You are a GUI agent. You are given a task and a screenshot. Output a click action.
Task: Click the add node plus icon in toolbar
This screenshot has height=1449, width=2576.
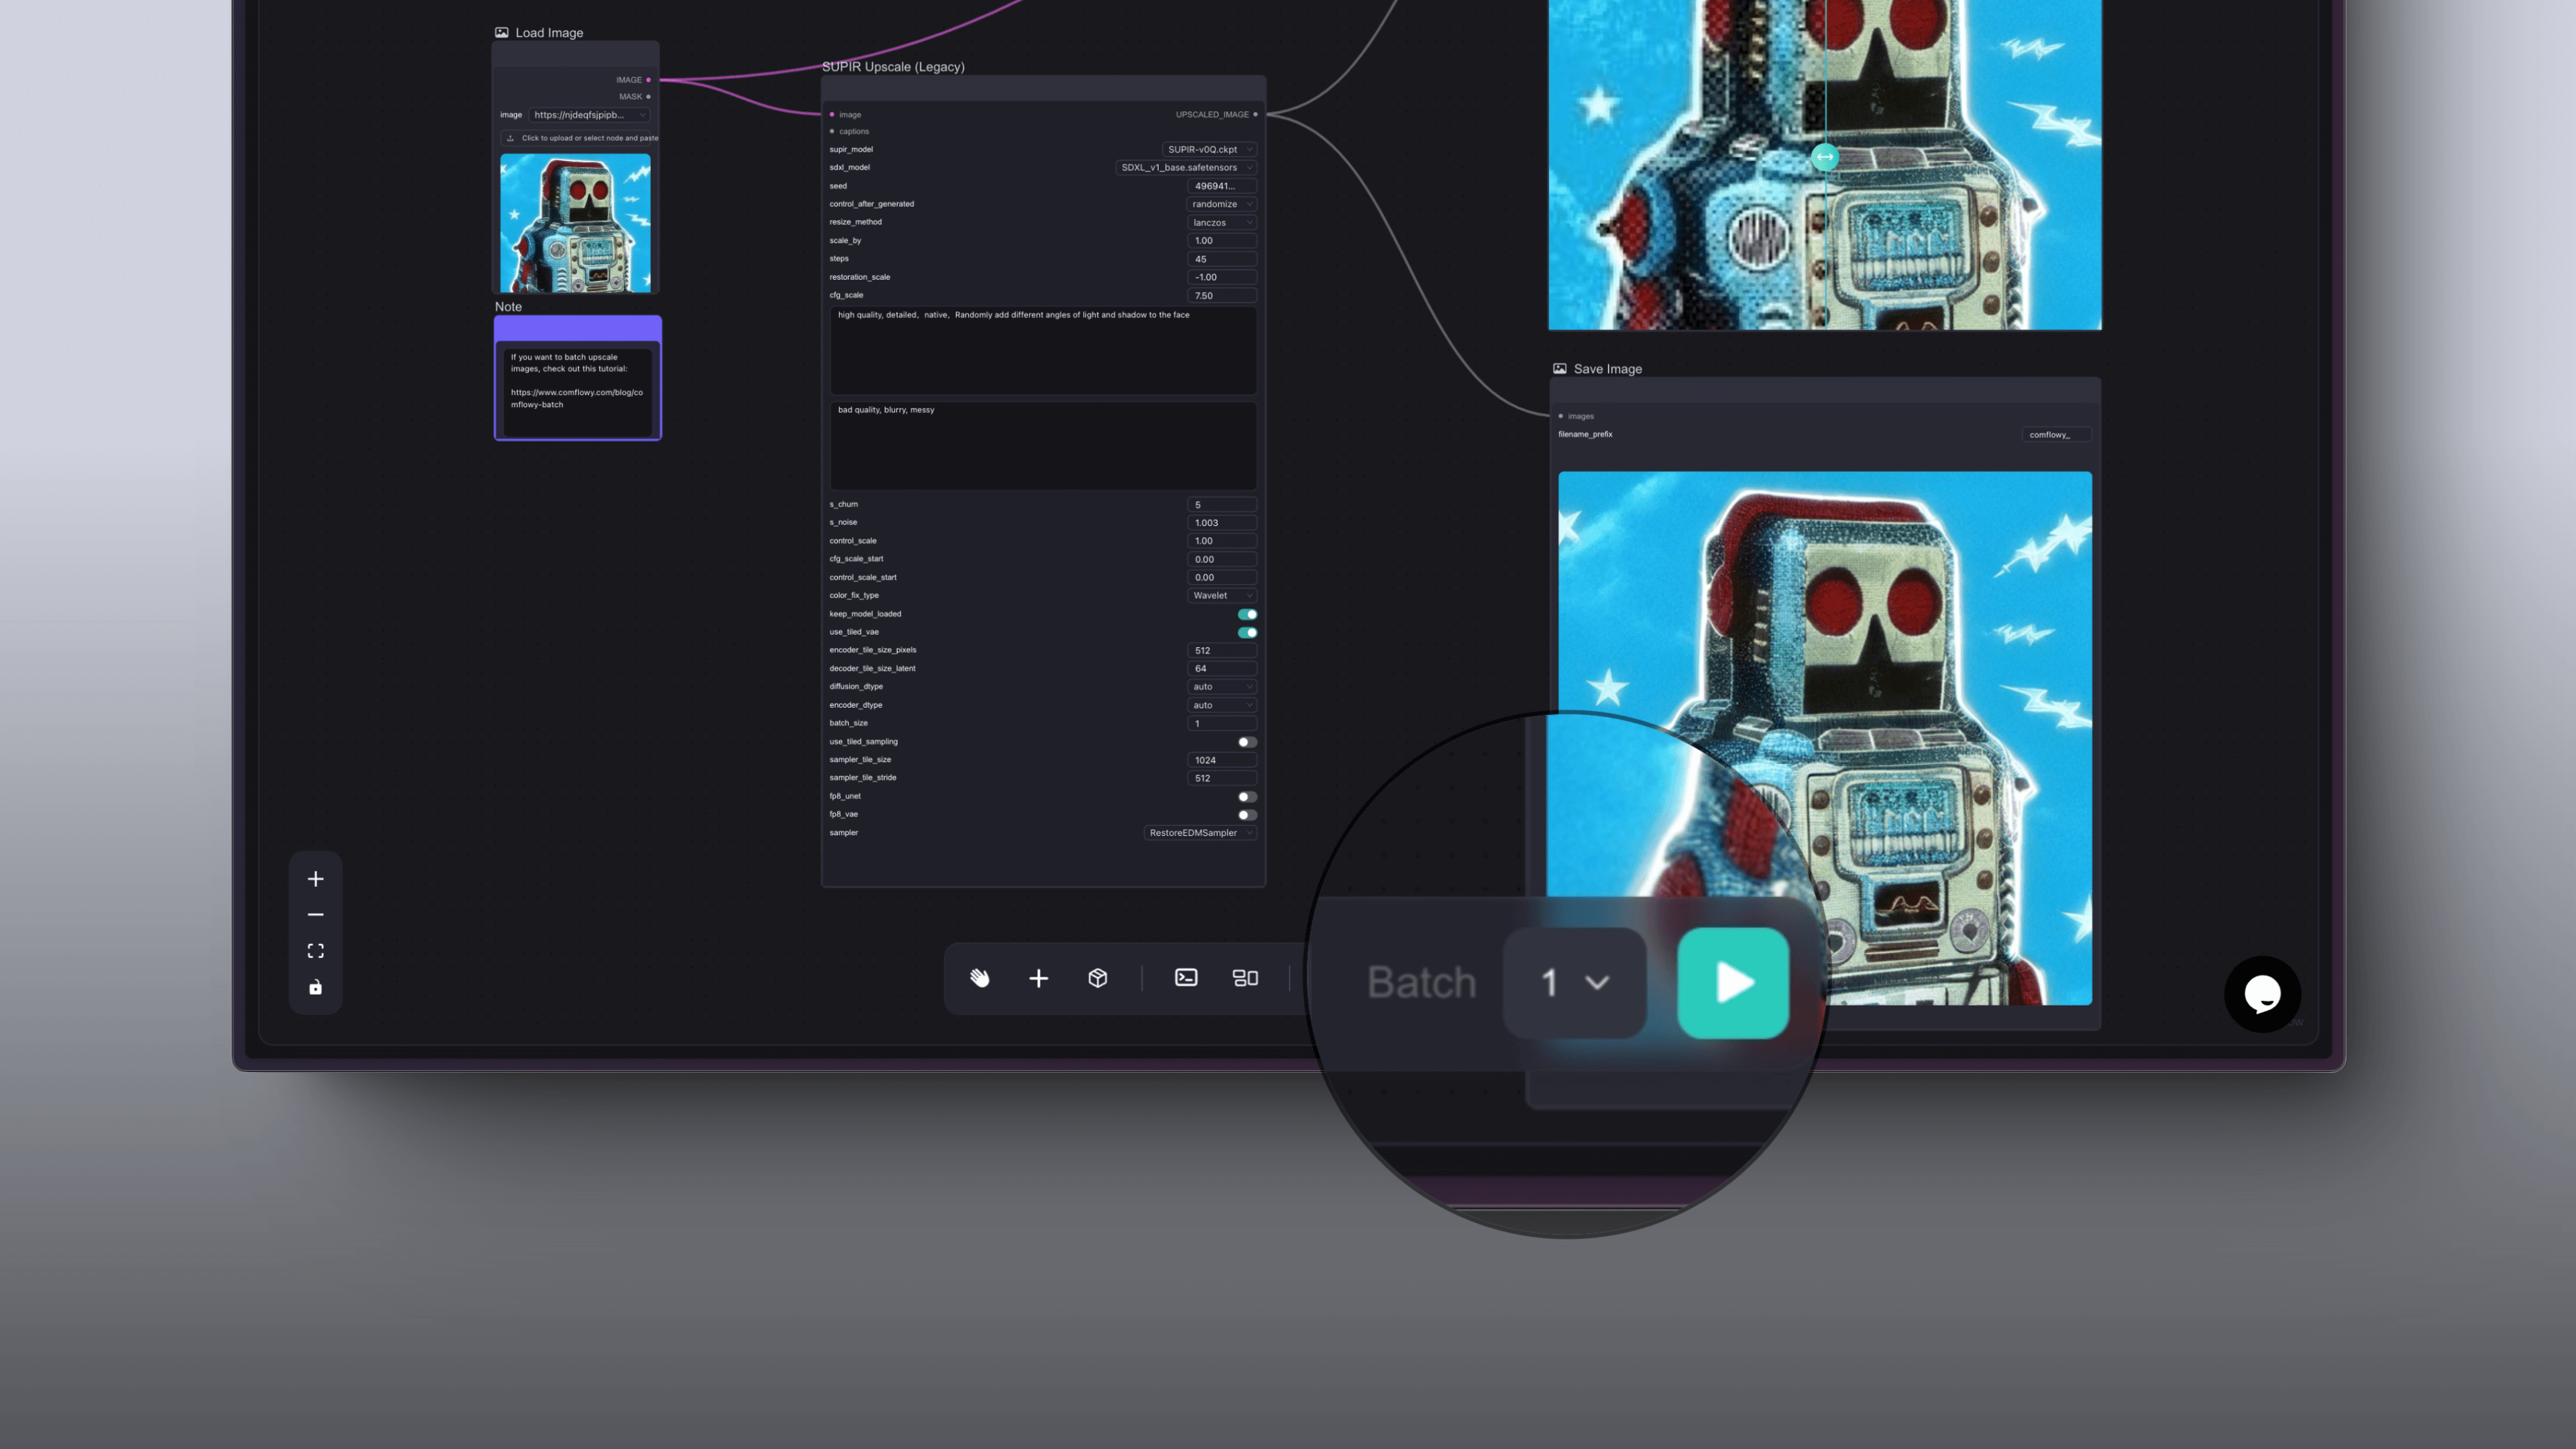pos(1039,978)
